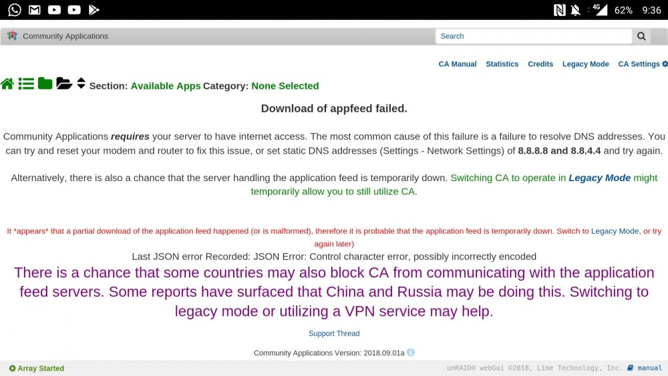Open the black open-folder icon
This screenshot has height=376, width=668.
pos(64,83)
